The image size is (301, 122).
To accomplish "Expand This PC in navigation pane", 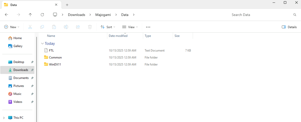I will pyautogui.click(x=4, y=117).
